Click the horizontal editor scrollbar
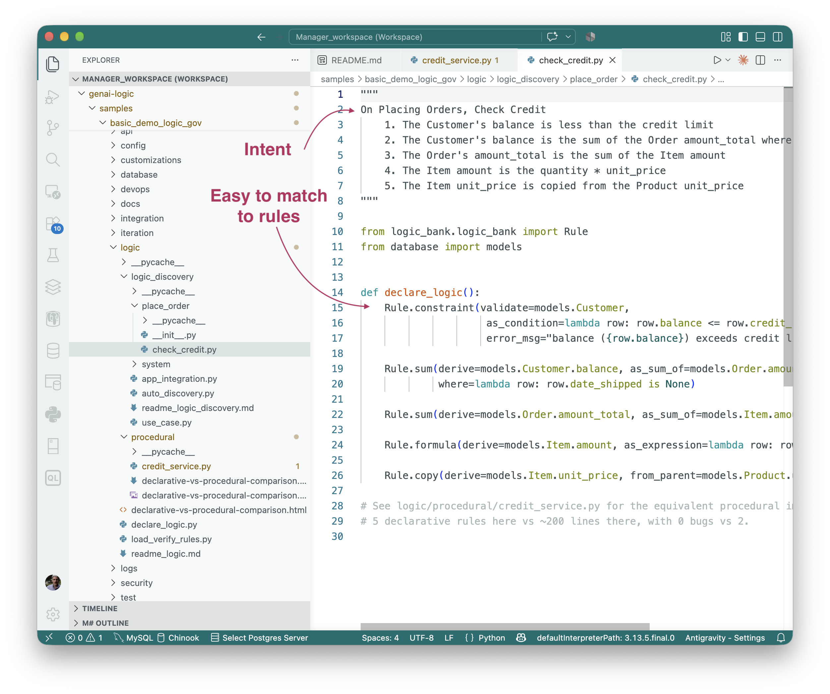This screenshot has height=694, width=830. [505, 627]
